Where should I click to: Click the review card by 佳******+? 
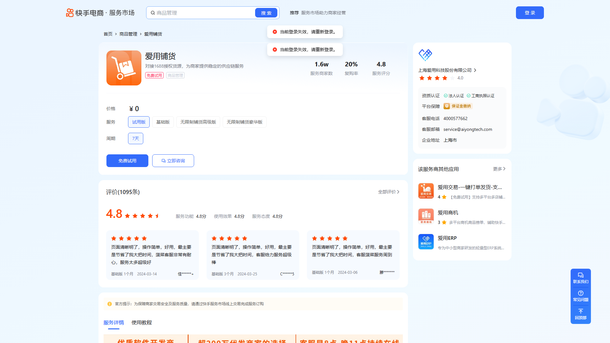[152, 255]
